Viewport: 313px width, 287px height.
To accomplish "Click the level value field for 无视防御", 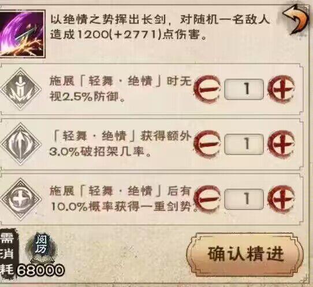I will (x=244, y=89).
